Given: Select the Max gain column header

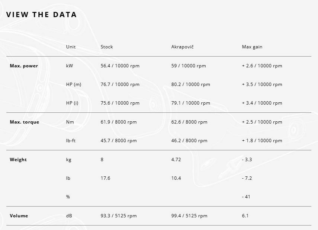Looking at the screenshot, I should [252, 47].
